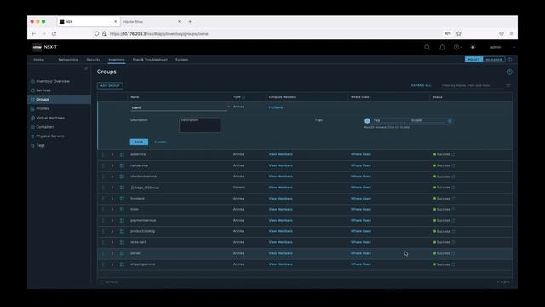545x307 pixels.
Task: Open the 1 Criteria link
Action: pos(276,107)
